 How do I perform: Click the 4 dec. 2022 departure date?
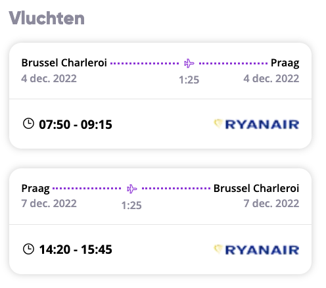pos(49,79)
